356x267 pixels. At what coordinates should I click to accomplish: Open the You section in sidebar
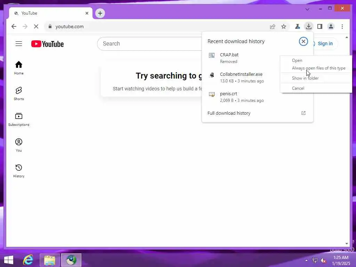pos(19,145)
